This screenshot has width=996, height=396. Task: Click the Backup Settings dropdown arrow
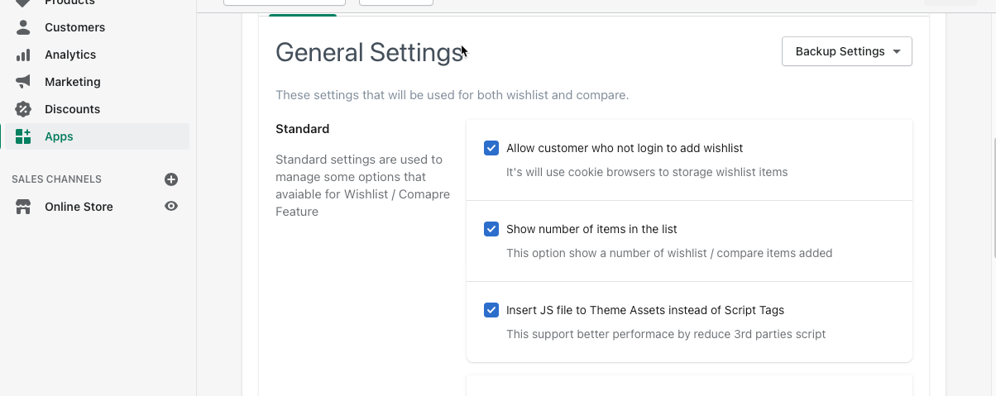pos(897,51)
